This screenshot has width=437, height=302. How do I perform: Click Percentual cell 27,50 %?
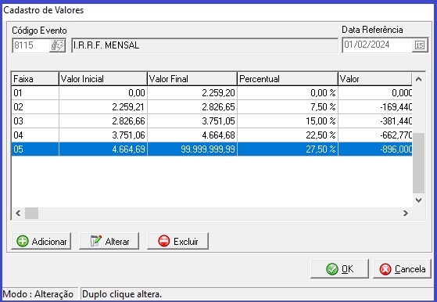288,149
